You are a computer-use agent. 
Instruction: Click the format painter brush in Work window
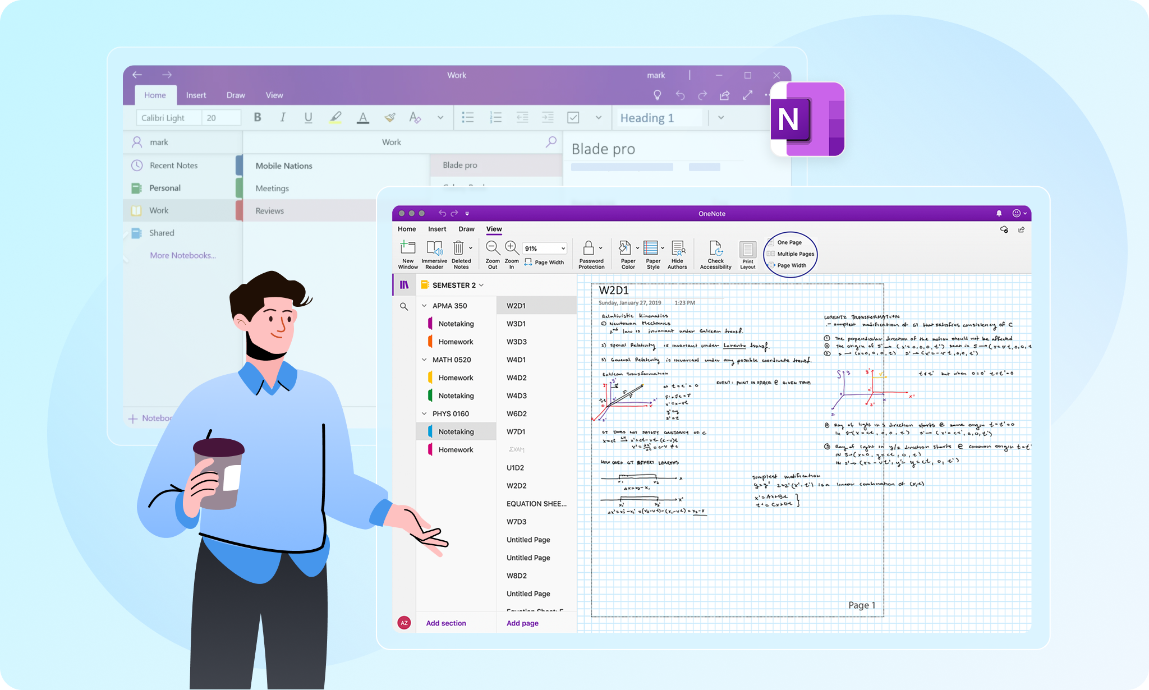389,117
